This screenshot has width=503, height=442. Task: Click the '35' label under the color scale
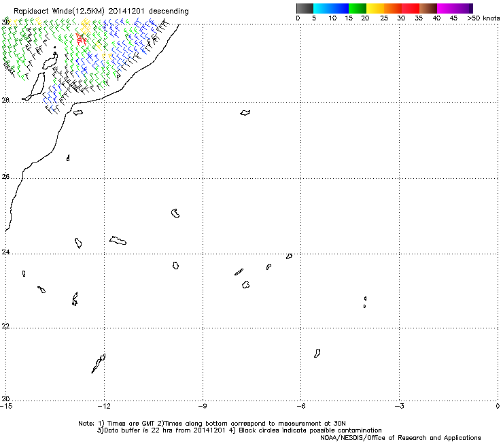(419, 18)
